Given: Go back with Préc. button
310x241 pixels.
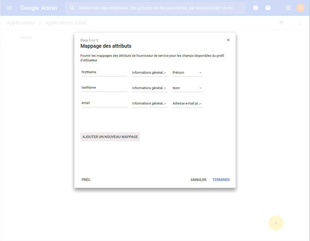Looking at the screenshot, I should pyautogui.click(x=86, y=180).
